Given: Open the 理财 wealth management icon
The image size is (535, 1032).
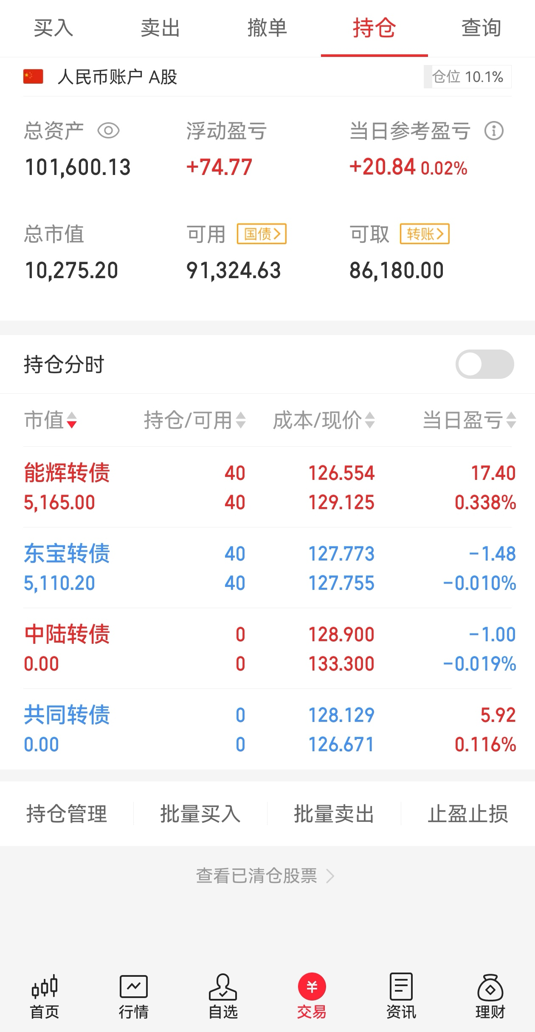Looking at the screenshot, I should [x=490, y=996].
